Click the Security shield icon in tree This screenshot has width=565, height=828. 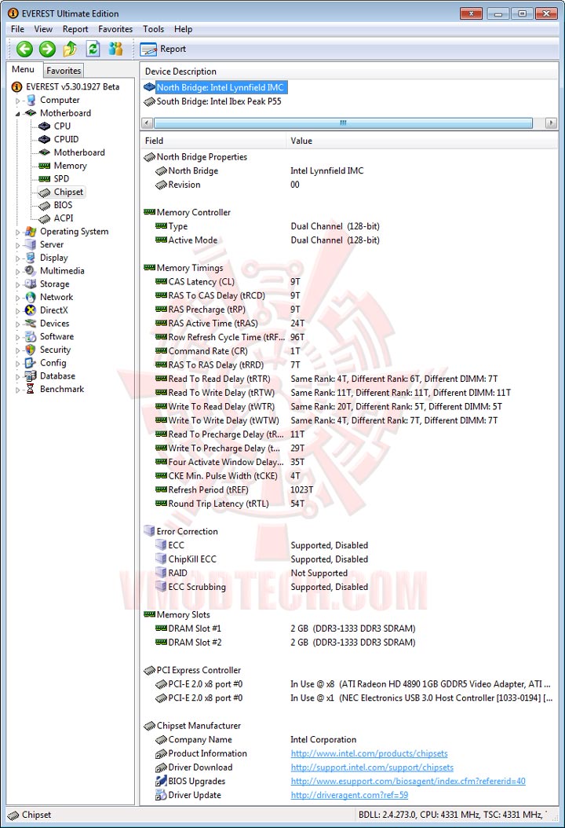pos(31,350)
